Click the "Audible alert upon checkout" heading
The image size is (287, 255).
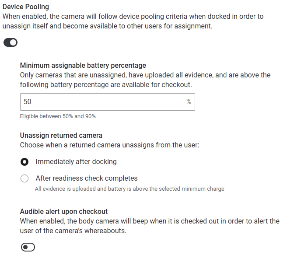coord(64,211)
